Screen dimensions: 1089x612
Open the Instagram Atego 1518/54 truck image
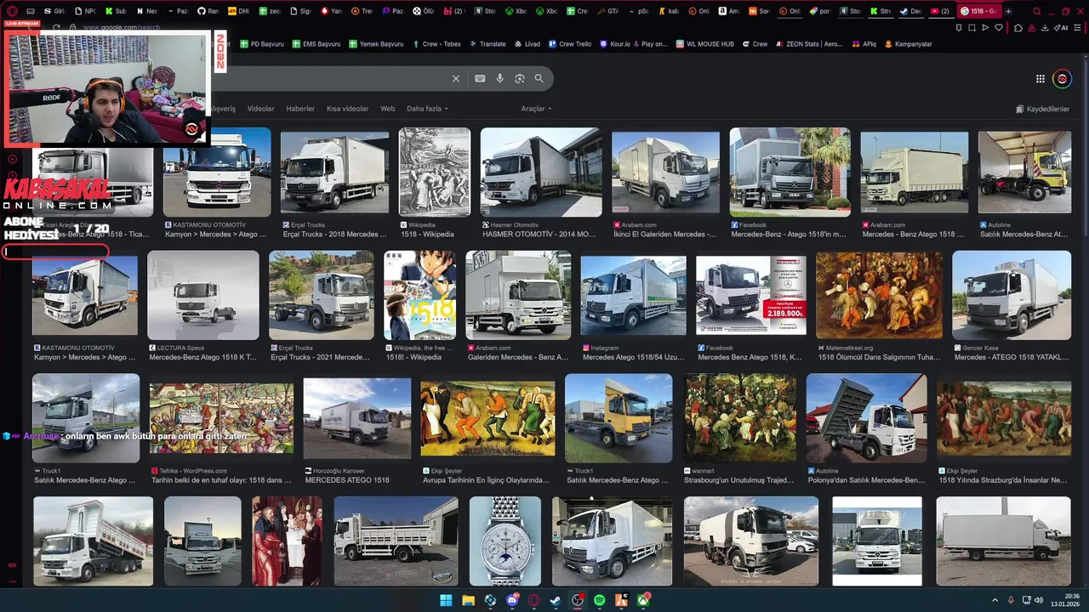click(x=633, y=295)
